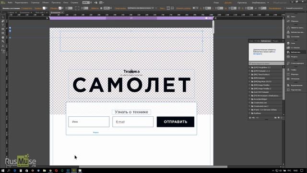Open the File Explorer folder icon in the taskbar
The image size is (307, 173).
coord(45,171)
